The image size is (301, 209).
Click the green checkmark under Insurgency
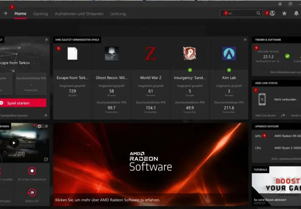coord(190,70)
